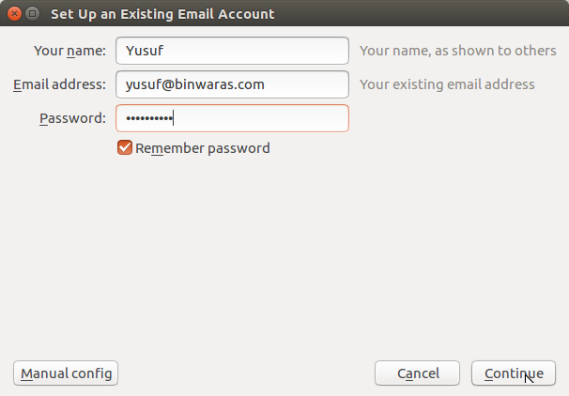Screen dimensions: 569x396
Task: Focus the Password input field
Action: pos(232,118)
